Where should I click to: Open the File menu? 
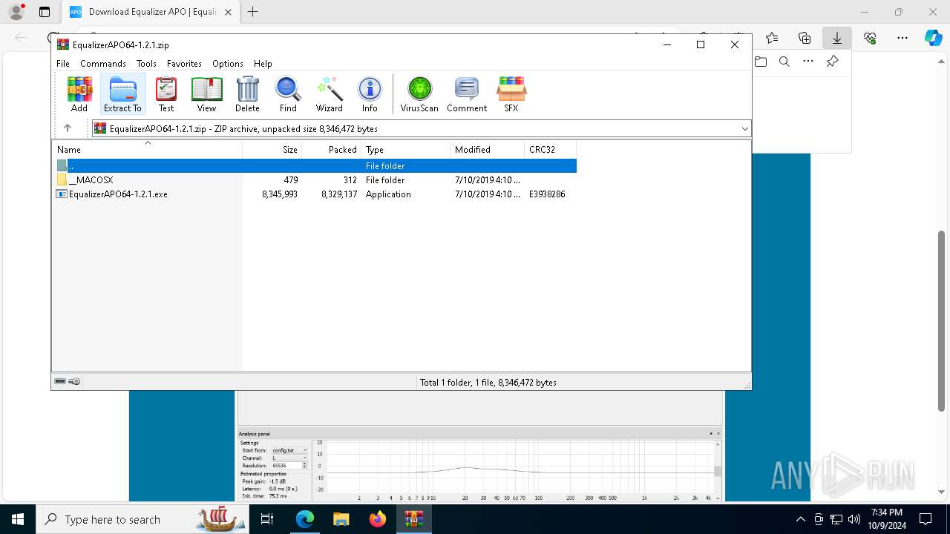(63, 64)
